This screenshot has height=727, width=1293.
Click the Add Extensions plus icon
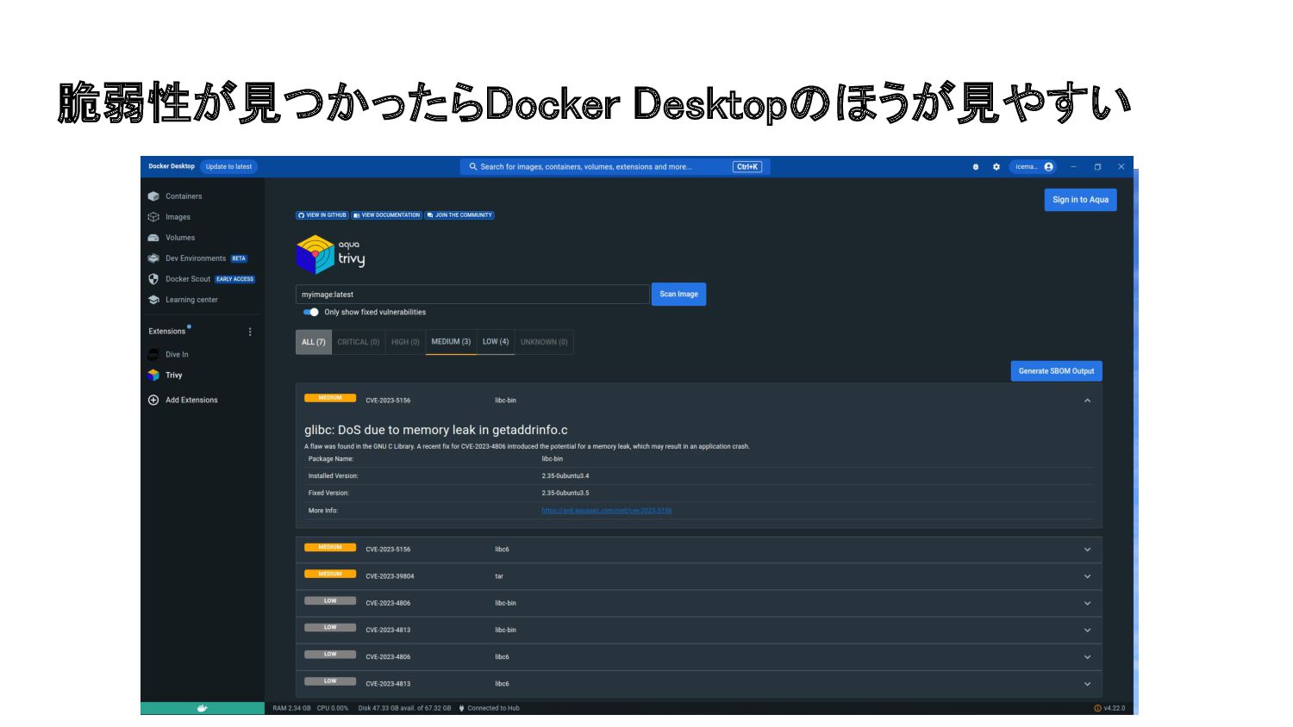pyautogui.click(x=153, y=400)
